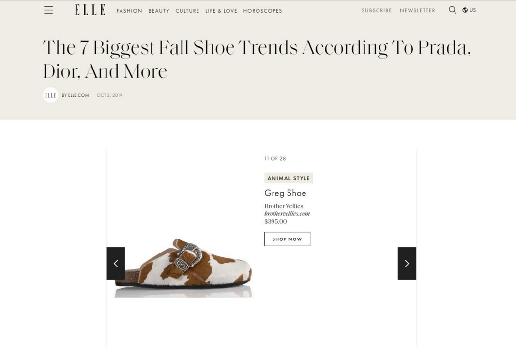Screen dimensions: 516x351
Task: Open the brothervellies.com link
Action: (287, 214)
